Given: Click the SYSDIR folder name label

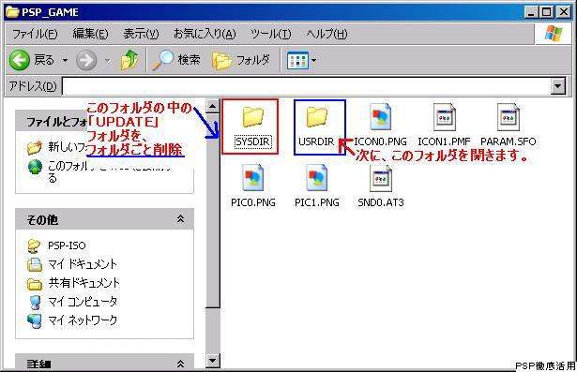Looking at the screenshot, I should [252, 141].
